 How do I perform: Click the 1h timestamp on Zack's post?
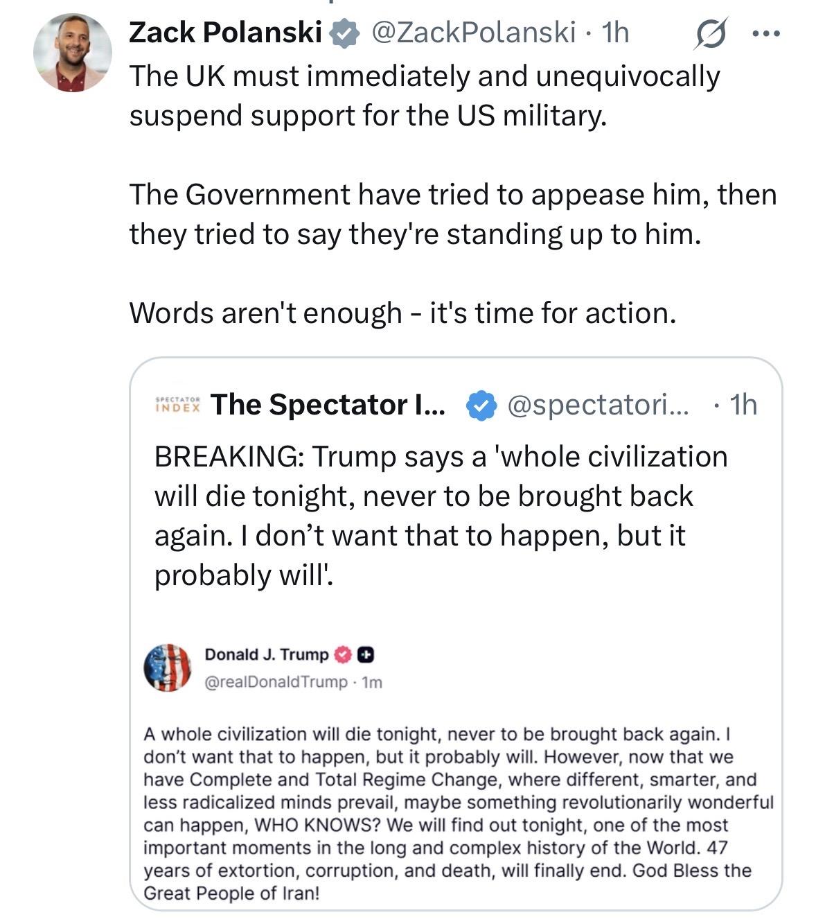[615, 32]
